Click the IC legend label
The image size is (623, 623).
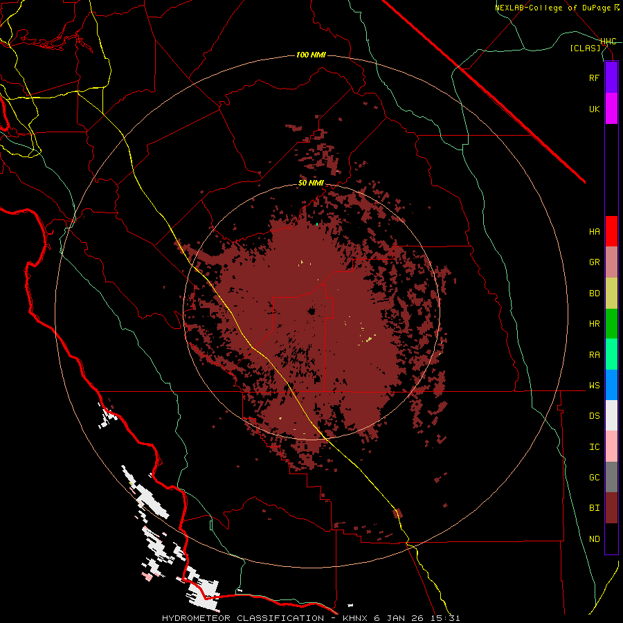[x=594, y=447]
